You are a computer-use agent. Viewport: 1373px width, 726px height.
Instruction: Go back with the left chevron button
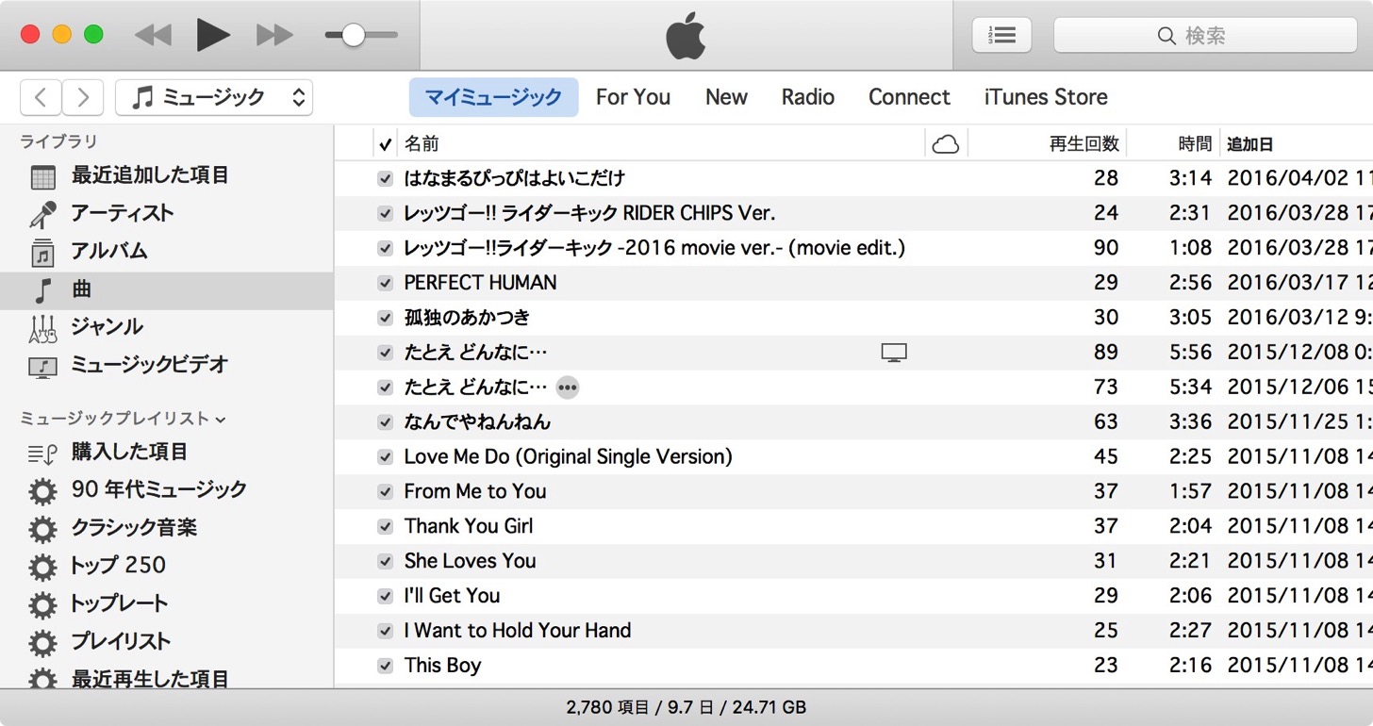pyautogui.click(x=41, y=97)
